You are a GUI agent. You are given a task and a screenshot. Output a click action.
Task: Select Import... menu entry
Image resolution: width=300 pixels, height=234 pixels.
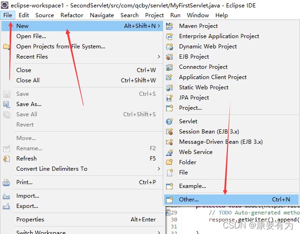coord(82,196)
